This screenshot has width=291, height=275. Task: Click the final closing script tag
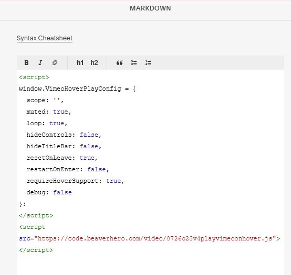pyautogui.click(x=36, y=250)
